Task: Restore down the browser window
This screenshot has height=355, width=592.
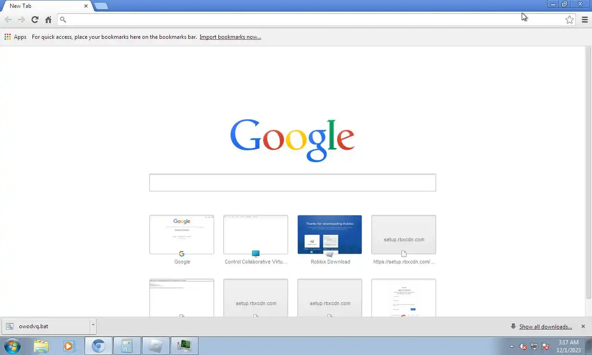Action: point(564,4)
